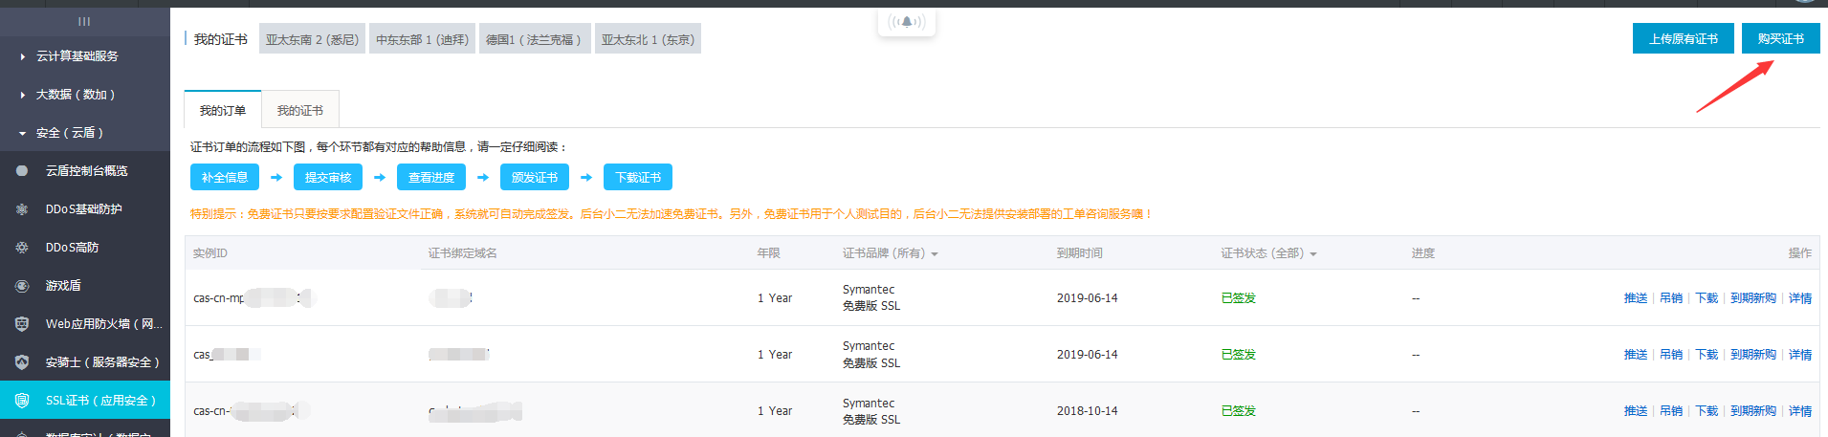Click 吊销 in the 2018-10-14 row
The width and height of the screenshot is (1828, 437).
1671,411
